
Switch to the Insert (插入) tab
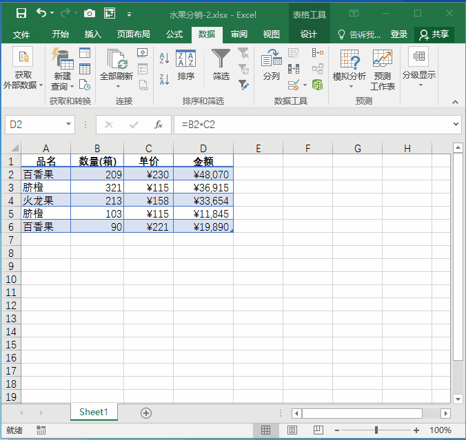pyautogui.click(x=92, y=34)
